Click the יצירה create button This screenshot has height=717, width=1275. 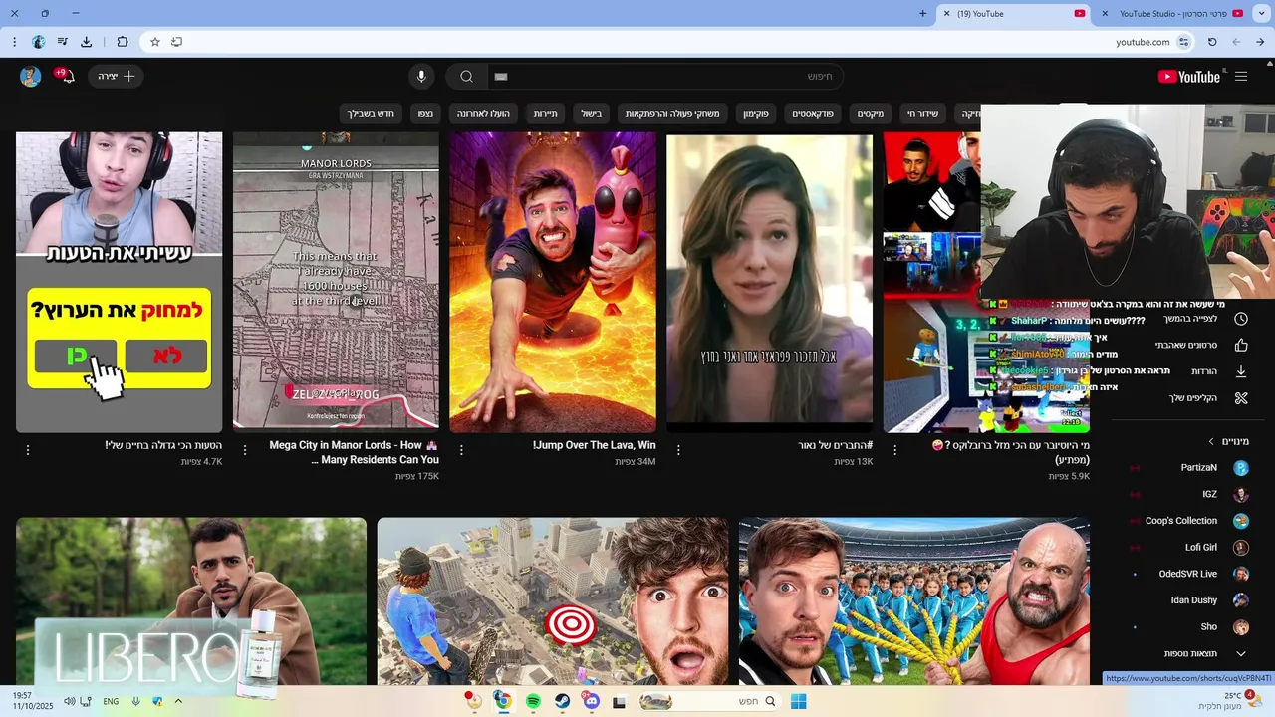click(x=116, y=77)
